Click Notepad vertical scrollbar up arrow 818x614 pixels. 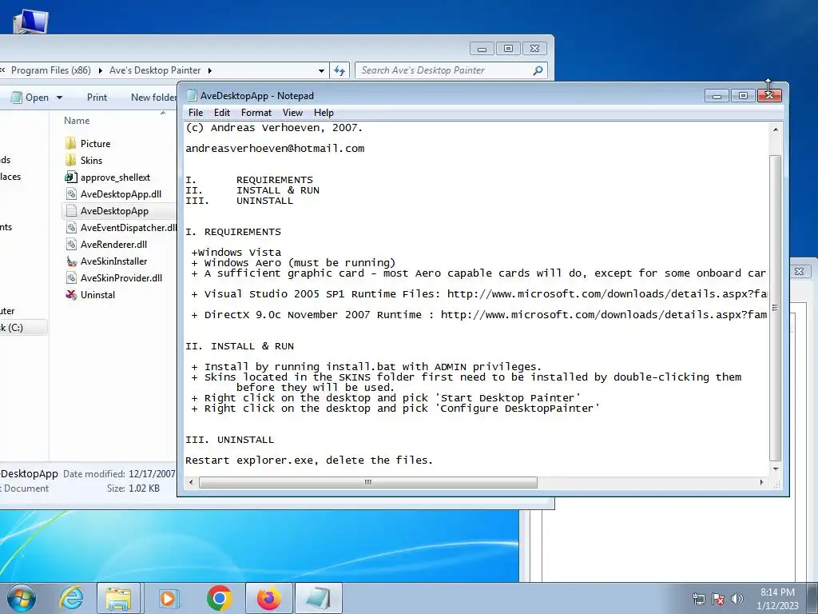coord(775,130)
